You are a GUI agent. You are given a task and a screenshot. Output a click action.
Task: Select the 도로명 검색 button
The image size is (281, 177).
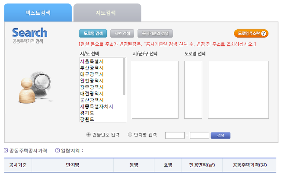coord(93,34)
